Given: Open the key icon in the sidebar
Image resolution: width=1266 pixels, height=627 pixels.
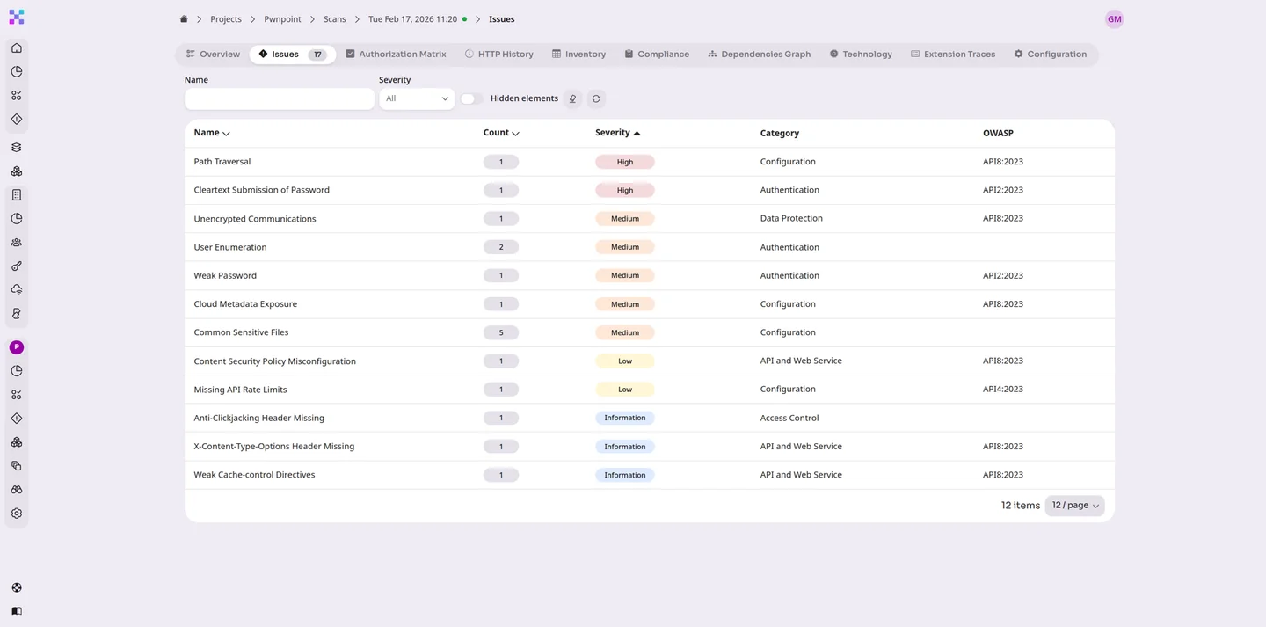Looking at the screenshot, I should (x=17, y=266).
